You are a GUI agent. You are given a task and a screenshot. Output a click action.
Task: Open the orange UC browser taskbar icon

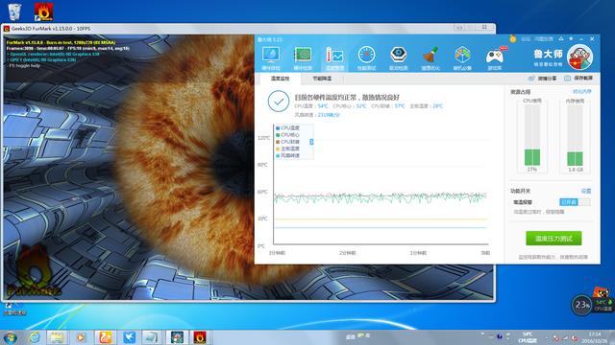105,337
